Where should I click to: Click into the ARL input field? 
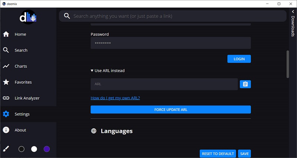tap(164, 84)
